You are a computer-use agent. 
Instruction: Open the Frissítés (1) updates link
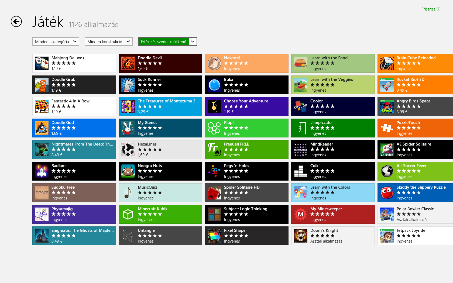[431, 9]
